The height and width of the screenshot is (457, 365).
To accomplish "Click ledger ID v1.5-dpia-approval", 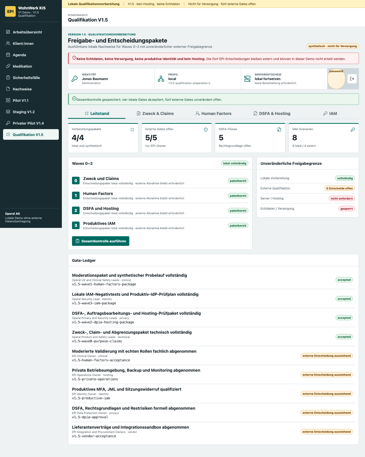I will [x=90, y=417].
